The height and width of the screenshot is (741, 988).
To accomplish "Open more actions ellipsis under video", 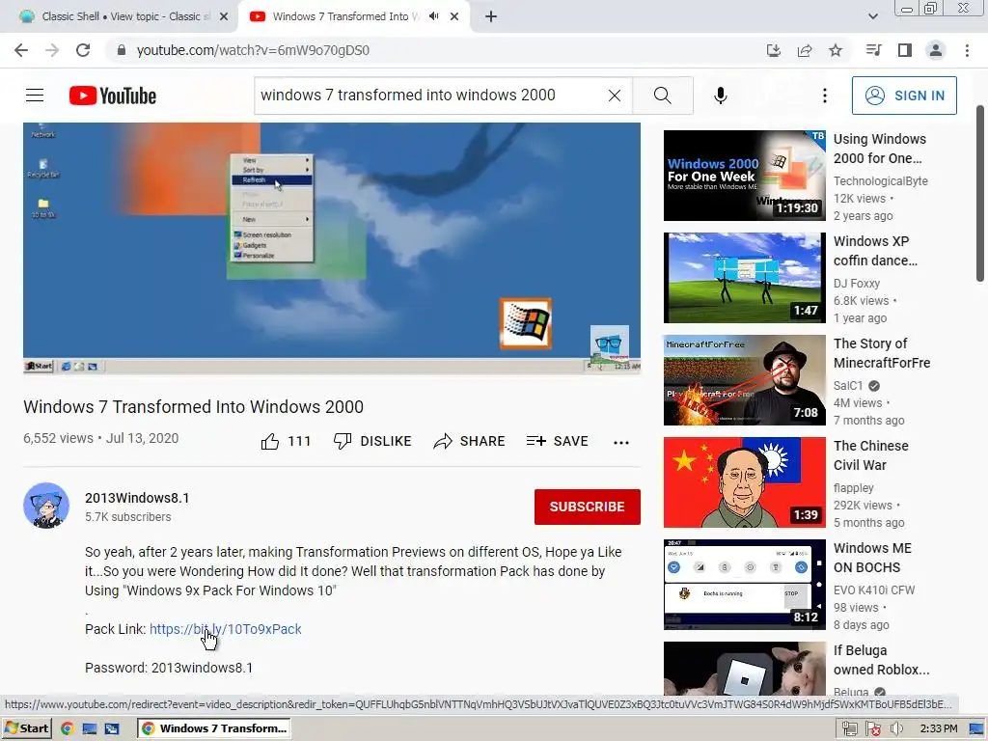I will tap(620, 442).
